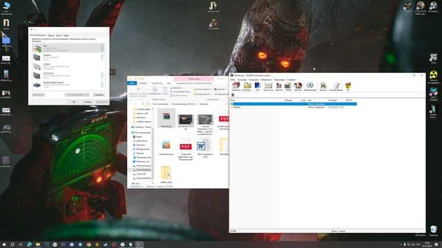Open WinRAR's Параметры menu
Screen dimensions: 442x248
[x=279, y=80]
